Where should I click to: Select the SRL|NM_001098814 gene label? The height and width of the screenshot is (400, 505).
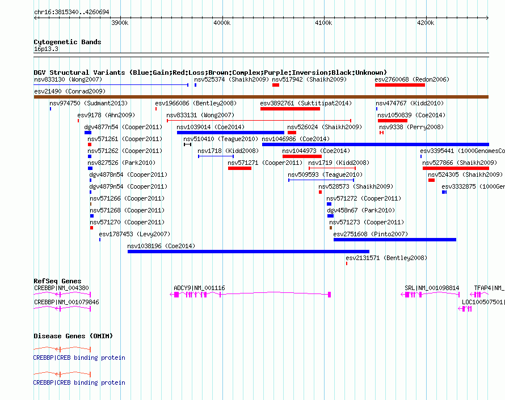pos(432,288)
